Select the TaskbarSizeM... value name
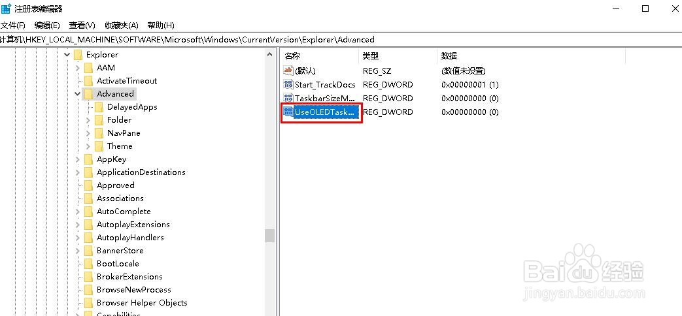Viewport: 682px width, 316px height. (325, 98)
